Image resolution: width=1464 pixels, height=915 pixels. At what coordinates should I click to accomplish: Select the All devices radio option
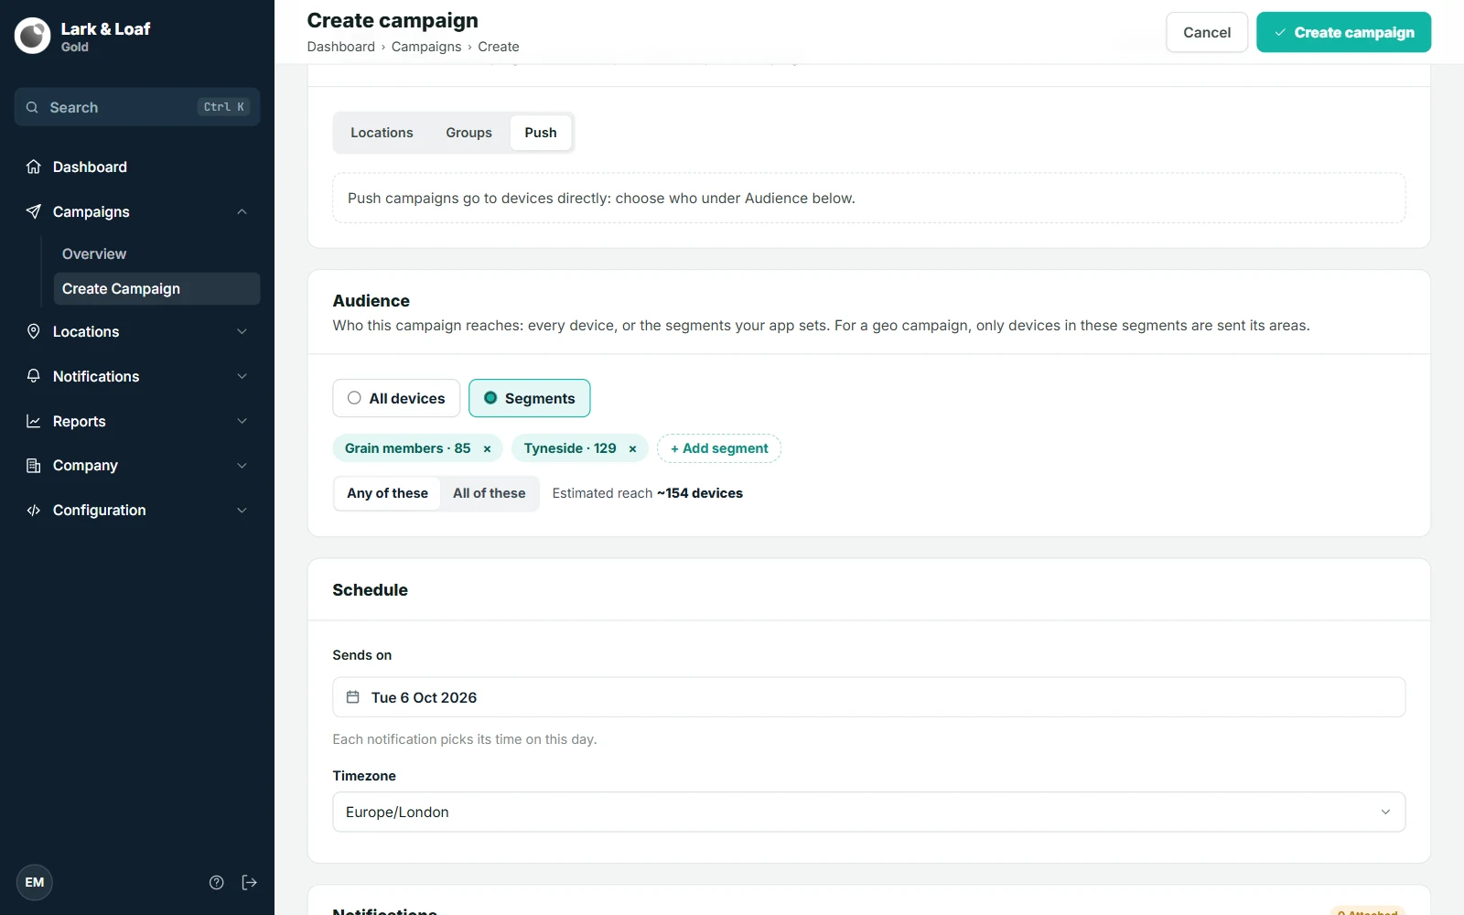[396, 398]
